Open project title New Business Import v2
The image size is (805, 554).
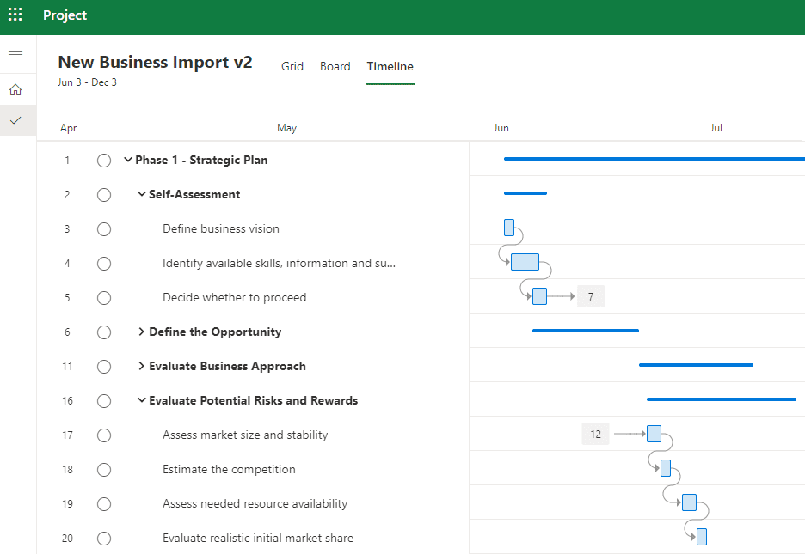[155, 62]
